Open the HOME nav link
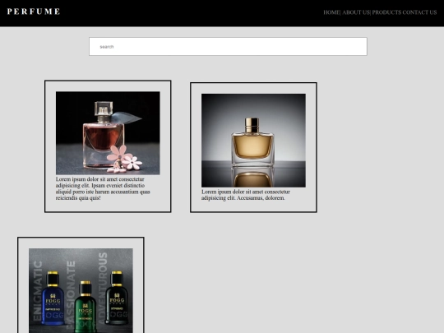 tap(331, 12)
